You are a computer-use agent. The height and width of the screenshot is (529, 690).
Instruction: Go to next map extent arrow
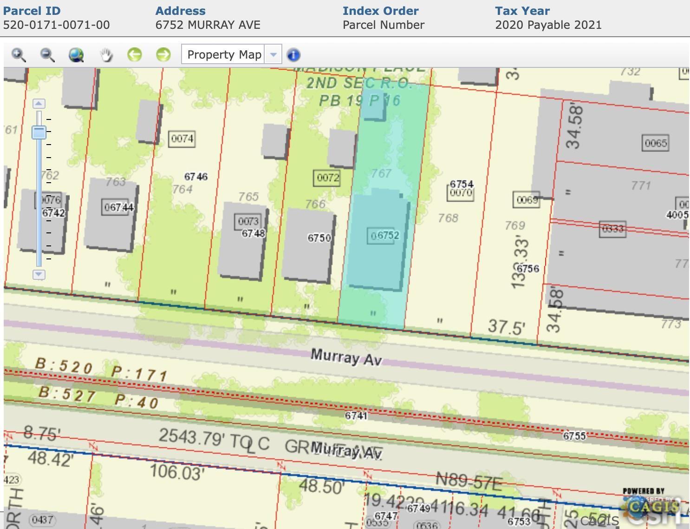tap(163, 55)
